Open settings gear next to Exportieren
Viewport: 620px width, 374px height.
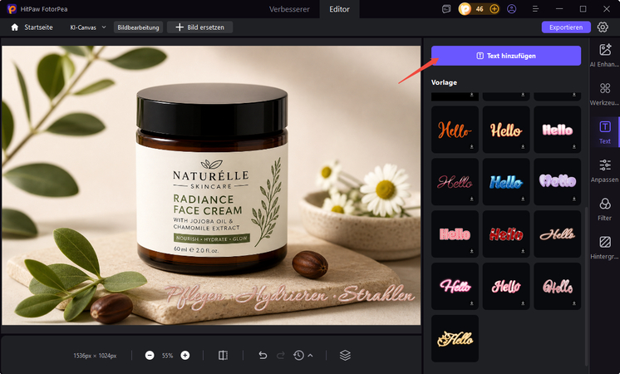tap(603, 27)
